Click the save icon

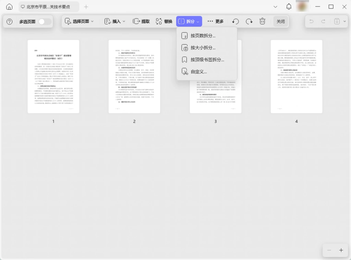pyautogui.click(x=337, y=21)
